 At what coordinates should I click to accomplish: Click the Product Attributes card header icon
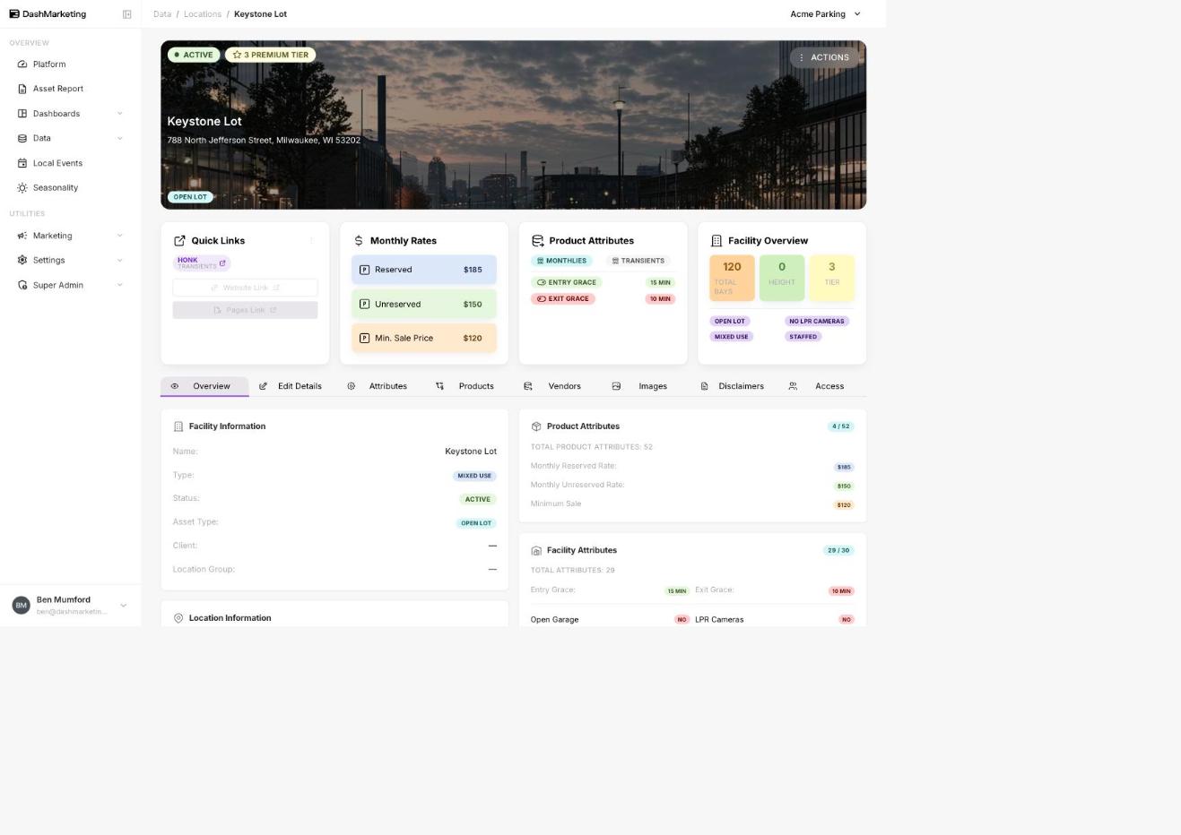point(538,241)
